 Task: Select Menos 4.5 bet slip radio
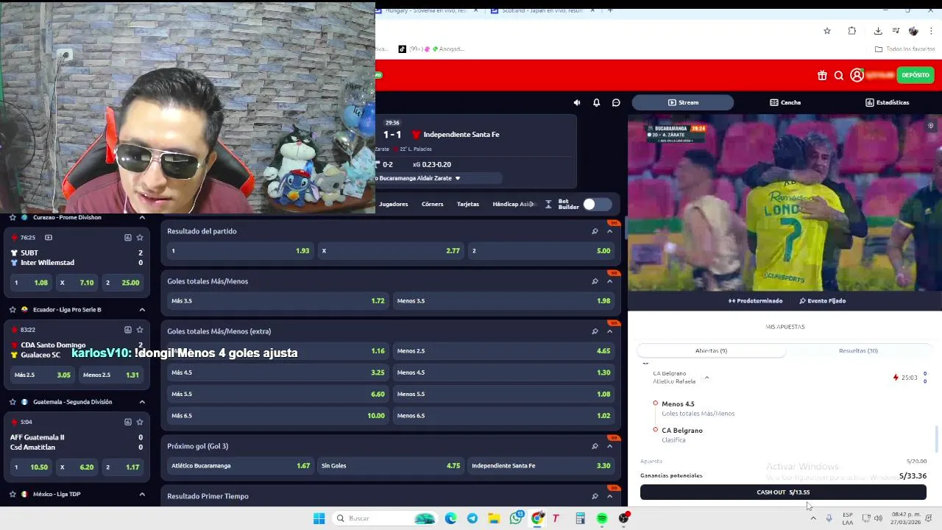coord(655,403)
